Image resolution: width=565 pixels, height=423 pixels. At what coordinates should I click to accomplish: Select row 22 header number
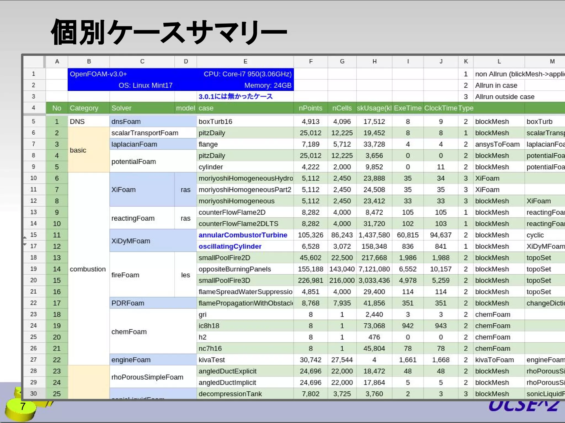33,303
